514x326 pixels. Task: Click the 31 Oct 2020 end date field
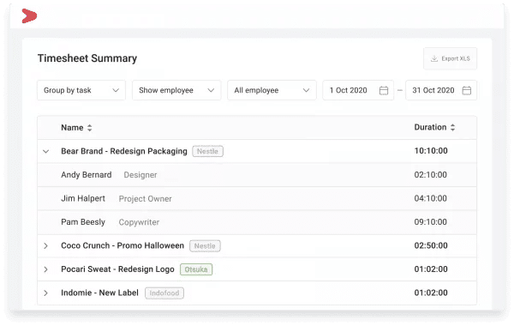(x=441, y=90)
